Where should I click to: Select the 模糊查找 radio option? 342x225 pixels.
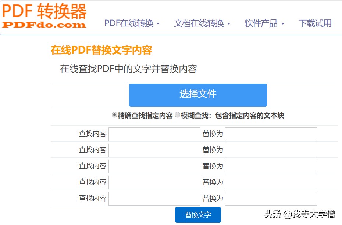point(178,115)
